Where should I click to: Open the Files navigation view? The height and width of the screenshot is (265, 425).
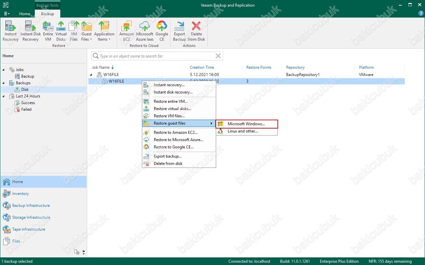43,241
